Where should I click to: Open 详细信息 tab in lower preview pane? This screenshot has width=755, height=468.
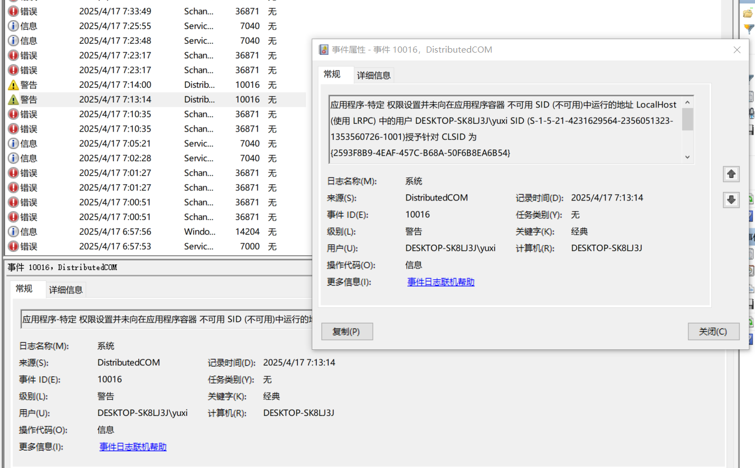coord(66,289)
